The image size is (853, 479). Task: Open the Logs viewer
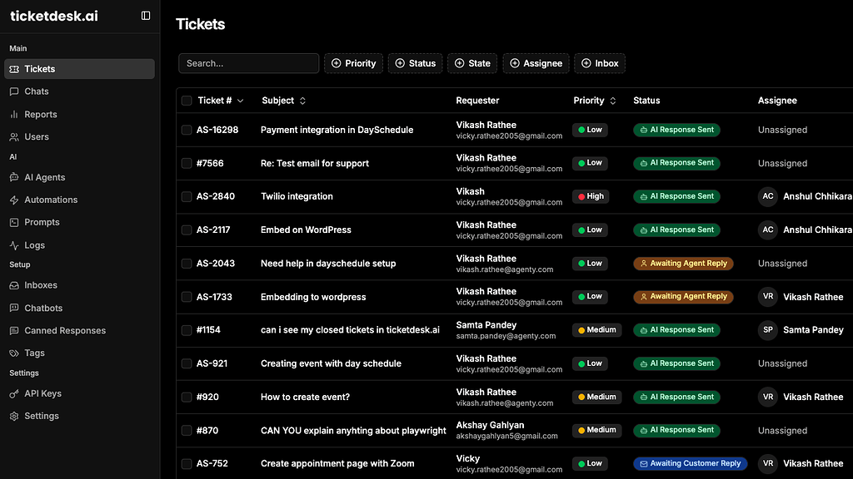pos(33,244)
